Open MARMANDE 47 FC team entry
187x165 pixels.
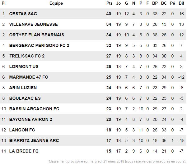(29, 77)
